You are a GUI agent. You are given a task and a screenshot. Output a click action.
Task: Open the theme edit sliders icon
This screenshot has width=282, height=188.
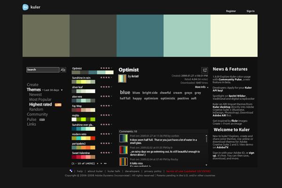(204, 70)
